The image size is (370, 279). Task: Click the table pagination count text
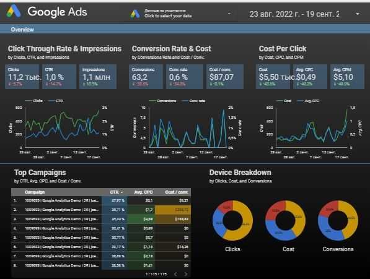point(156,274)
